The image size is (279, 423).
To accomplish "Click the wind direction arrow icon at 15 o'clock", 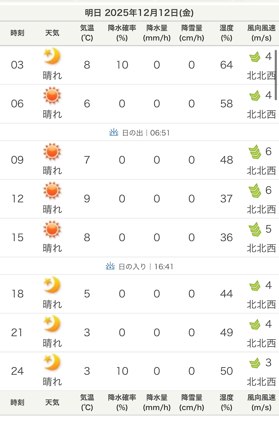I will click(x=255, y=230).
